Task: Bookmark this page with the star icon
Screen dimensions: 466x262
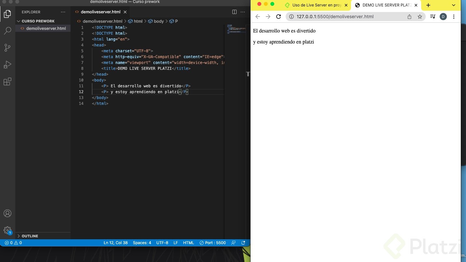Action: 420,17
